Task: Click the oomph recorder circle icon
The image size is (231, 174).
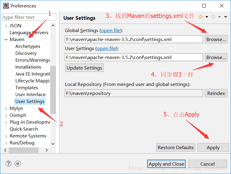Action: point(18,164)
